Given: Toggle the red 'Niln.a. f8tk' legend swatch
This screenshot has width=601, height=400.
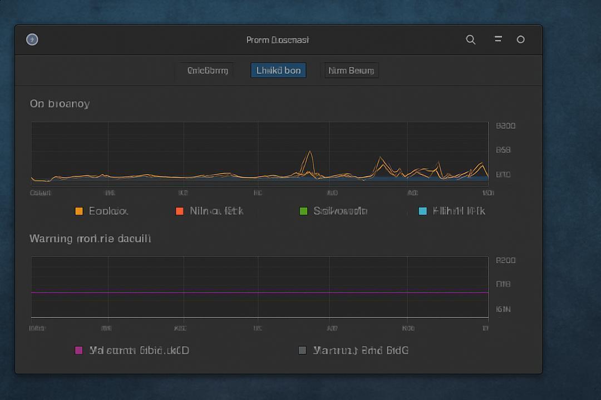Looking at the screenshot, I should (x=179, y=211).
